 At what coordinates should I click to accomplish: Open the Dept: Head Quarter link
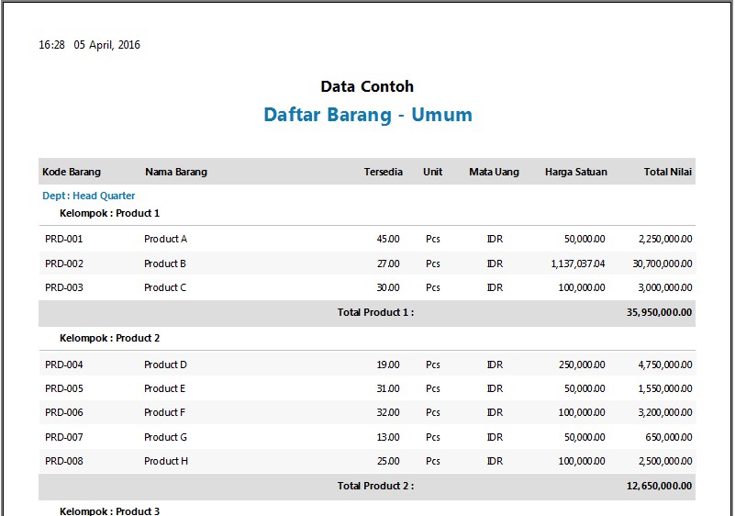(89, 196)
